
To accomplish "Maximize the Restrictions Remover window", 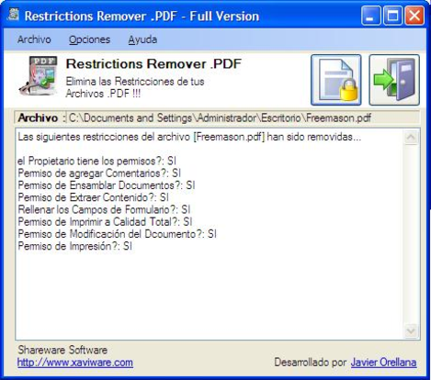I will pos(393,16).
